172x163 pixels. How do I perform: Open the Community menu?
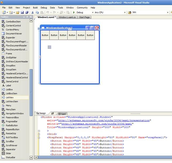[82, 8]
